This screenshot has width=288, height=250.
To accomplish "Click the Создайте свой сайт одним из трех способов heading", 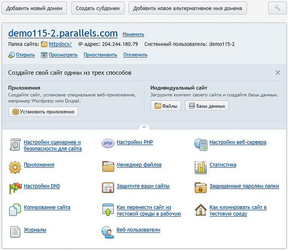I will pyautogui.click(x=70, y=73).
